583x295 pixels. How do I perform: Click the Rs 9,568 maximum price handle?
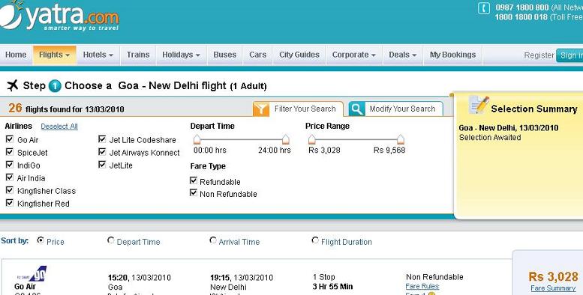tap(401, 139)
